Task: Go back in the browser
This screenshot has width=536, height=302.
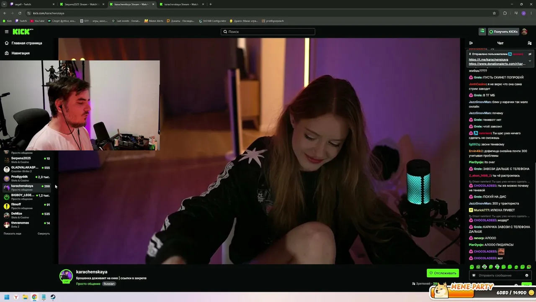Action: pyautogui.click(x=5, y=13)
